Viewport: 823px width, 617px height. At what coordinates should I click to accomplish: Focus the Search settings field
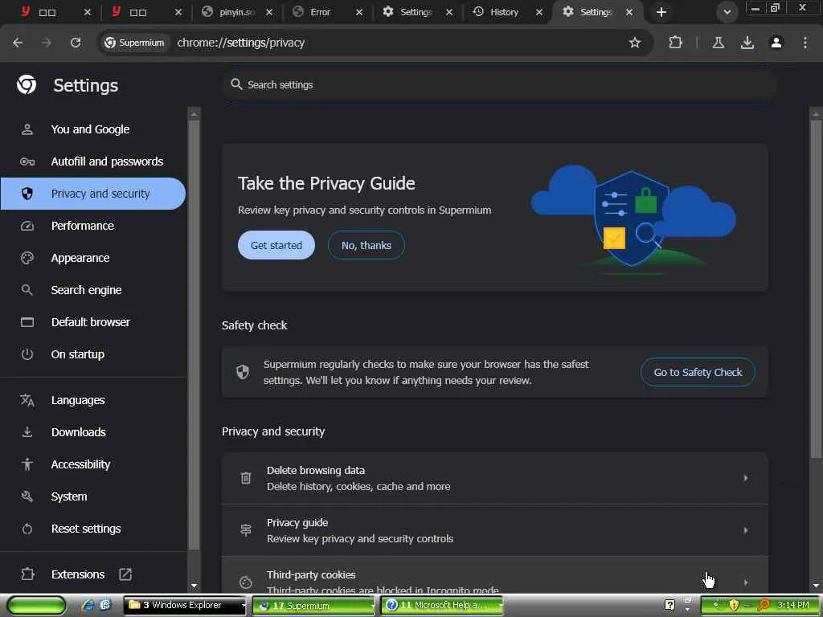[x=497, y=84]
